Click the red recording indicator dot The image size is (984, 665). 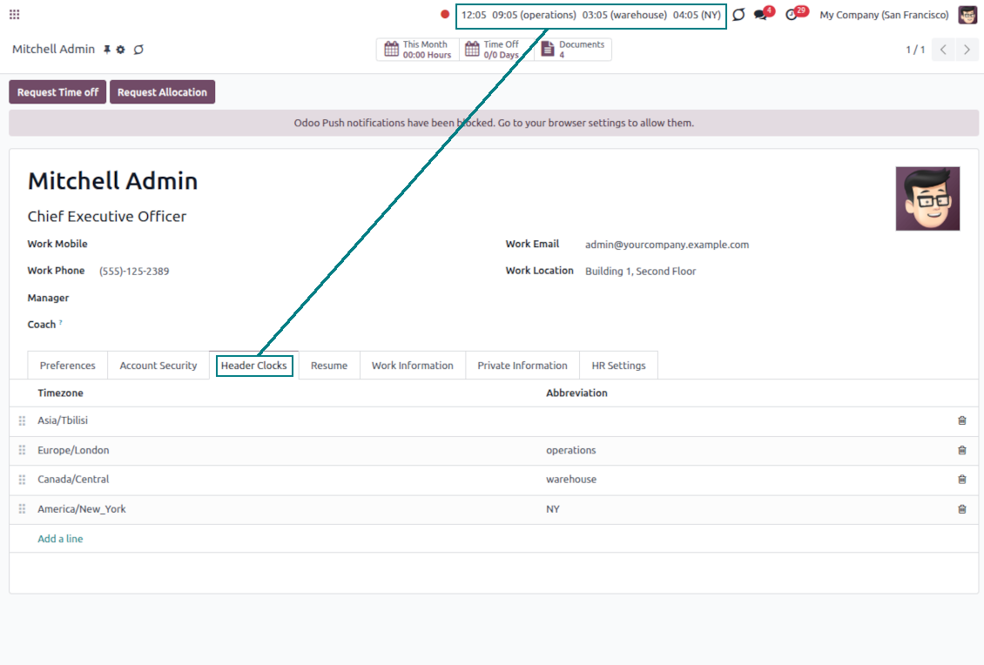click(x=445, y=15)
